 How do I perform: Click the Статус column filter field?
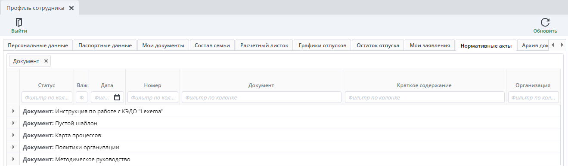point(47,97)
